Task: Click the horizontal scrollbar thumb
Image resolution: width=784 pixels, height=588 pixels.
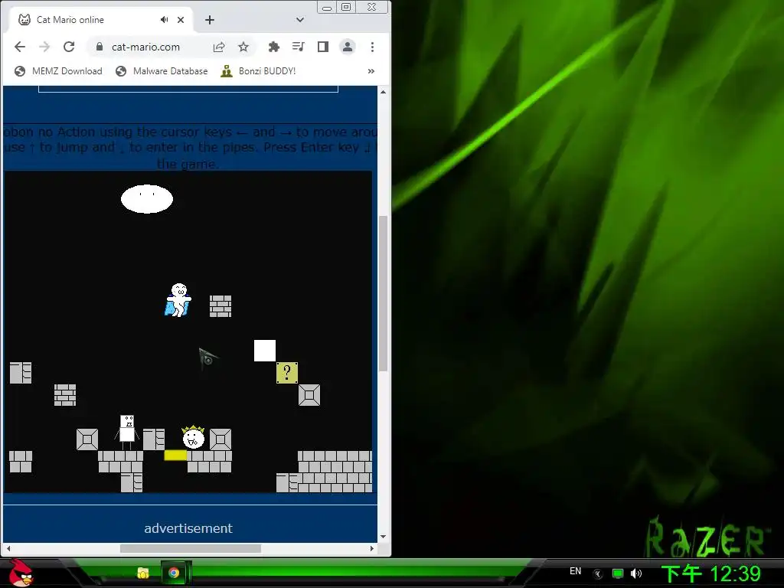Action: pyautogui.click(x=191, y=548)
